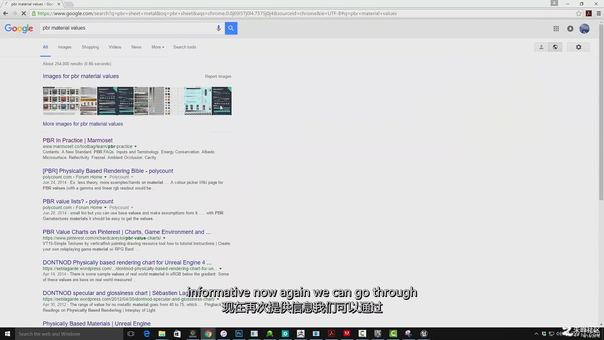Image resolution: width=604 pixels, height=340 pixels.
Task: Open DONTNOD rendering chart for Unreal result
Action: pyautogui.click(x=127, y=263)
